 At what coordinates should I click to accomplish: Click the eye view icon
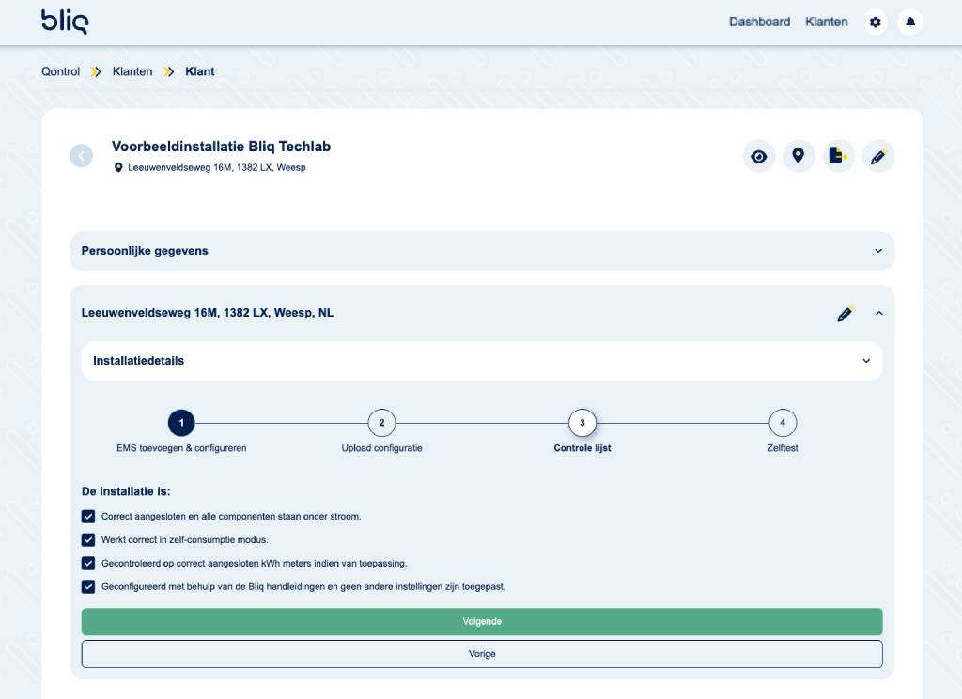click(x=759, y=156)
